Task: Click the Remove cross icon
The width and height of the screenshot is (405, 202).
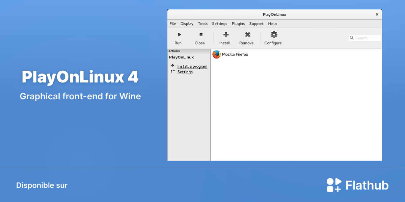Action: pos(247,34)
